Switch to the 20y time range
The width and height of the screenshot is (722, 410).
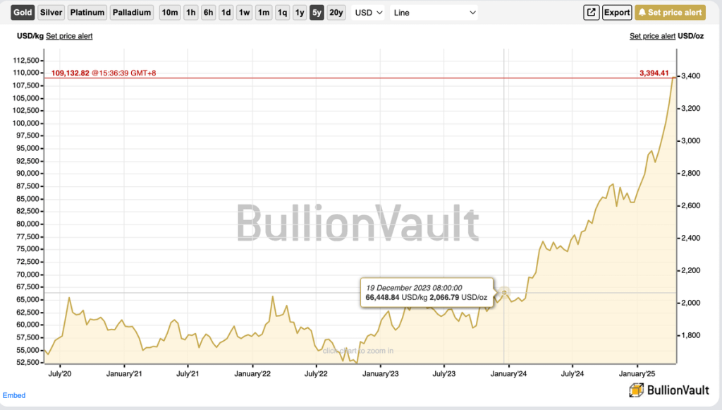[336, 13]
